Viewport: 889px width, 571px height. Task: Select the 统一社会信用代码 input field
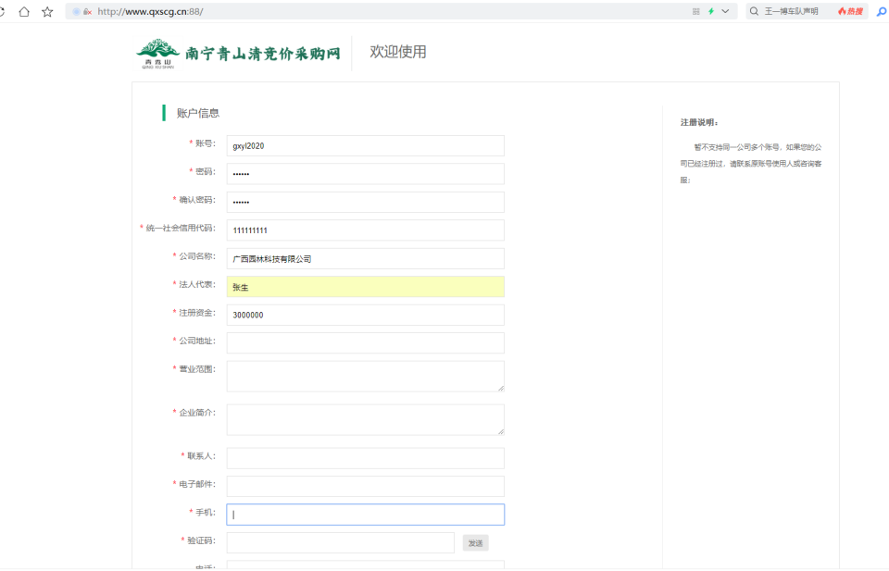(365, 230)
